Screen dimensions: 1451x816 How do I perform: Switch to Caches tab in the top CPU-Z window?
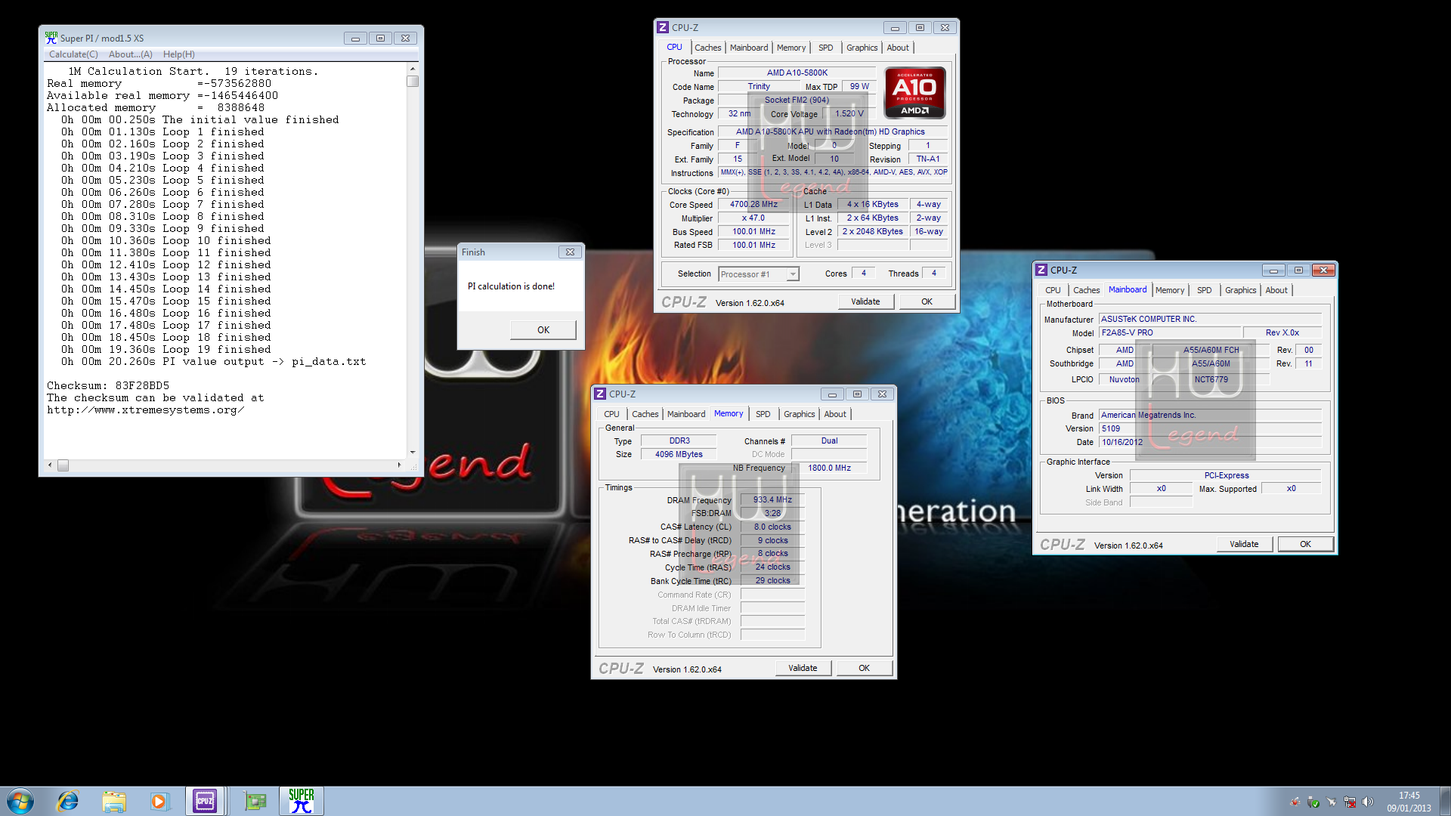click(708, 48)
